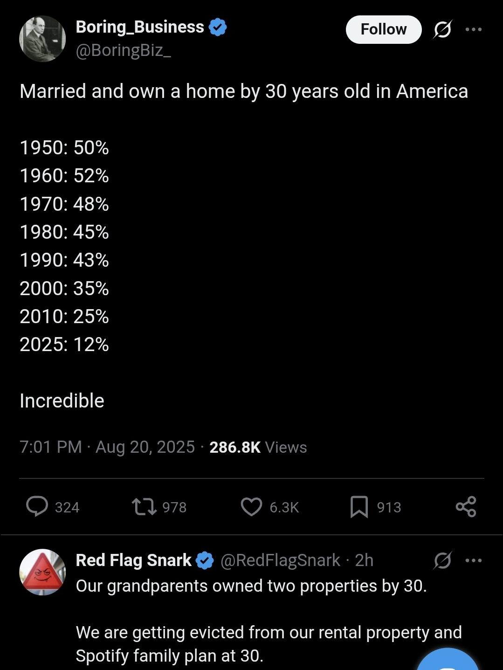The image size is (503, 670).
Task: Like the post with heart icon
Action: 251,507
